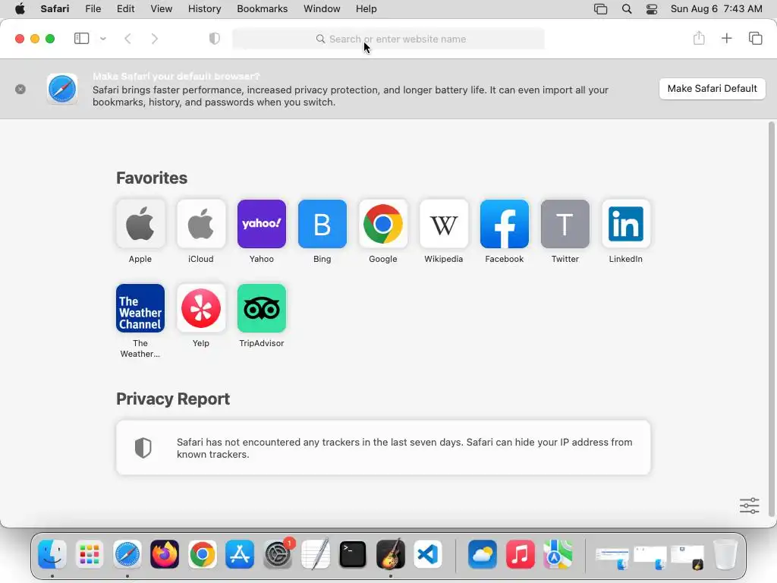Open the Privacy Report card
The width and height of the screenshot is (777, 583).
point(383,448)
